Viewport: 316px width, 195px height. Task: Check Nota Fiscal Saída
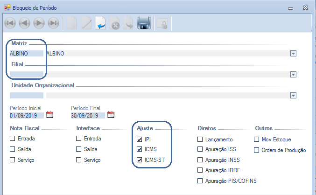13,149
